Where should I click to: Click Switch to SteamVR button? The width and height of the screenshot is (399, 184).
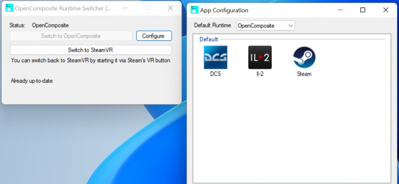tap(91, 50)
